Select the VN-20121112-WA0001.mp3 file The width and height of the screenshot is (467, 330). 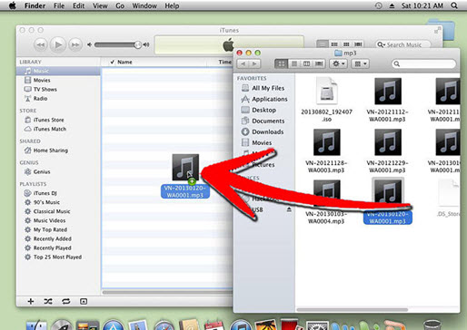click(x=387, y=100)
